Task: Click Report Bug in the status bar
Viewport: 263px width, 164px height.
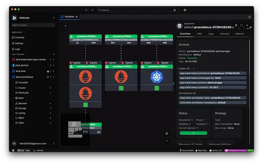Action: (202, 151)
